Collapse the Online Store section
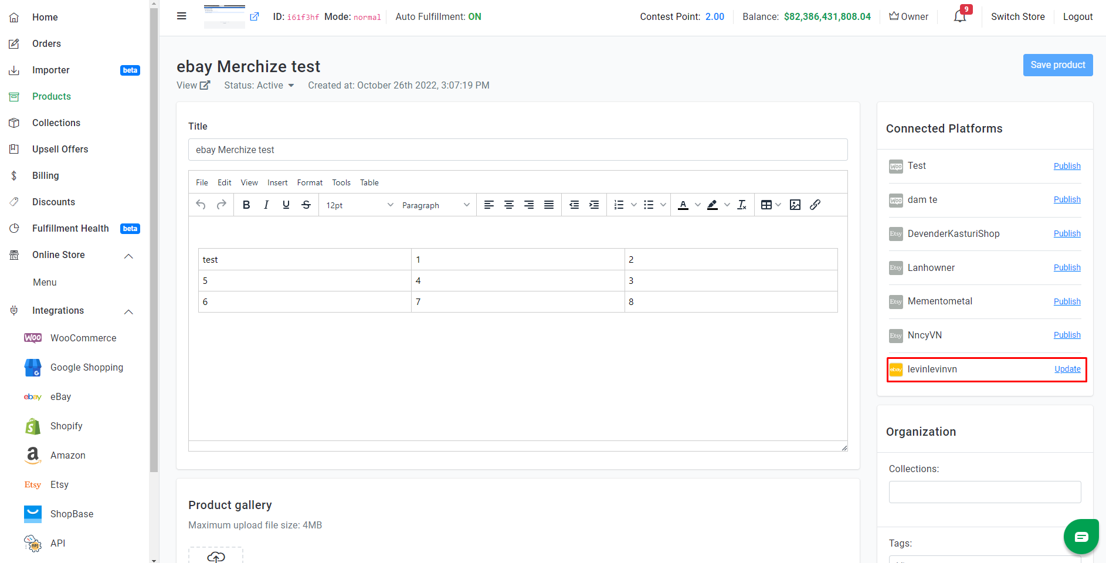The width and height of the screenshot is (1106, 563). [x=129, y=256]
